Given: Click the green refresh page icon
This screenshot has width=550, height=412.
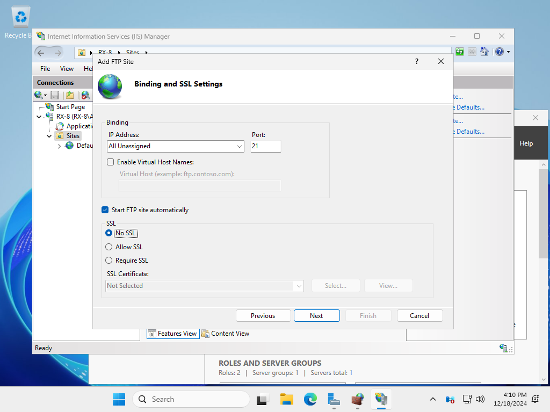Looking at the screenshot, I should point(460,52).
